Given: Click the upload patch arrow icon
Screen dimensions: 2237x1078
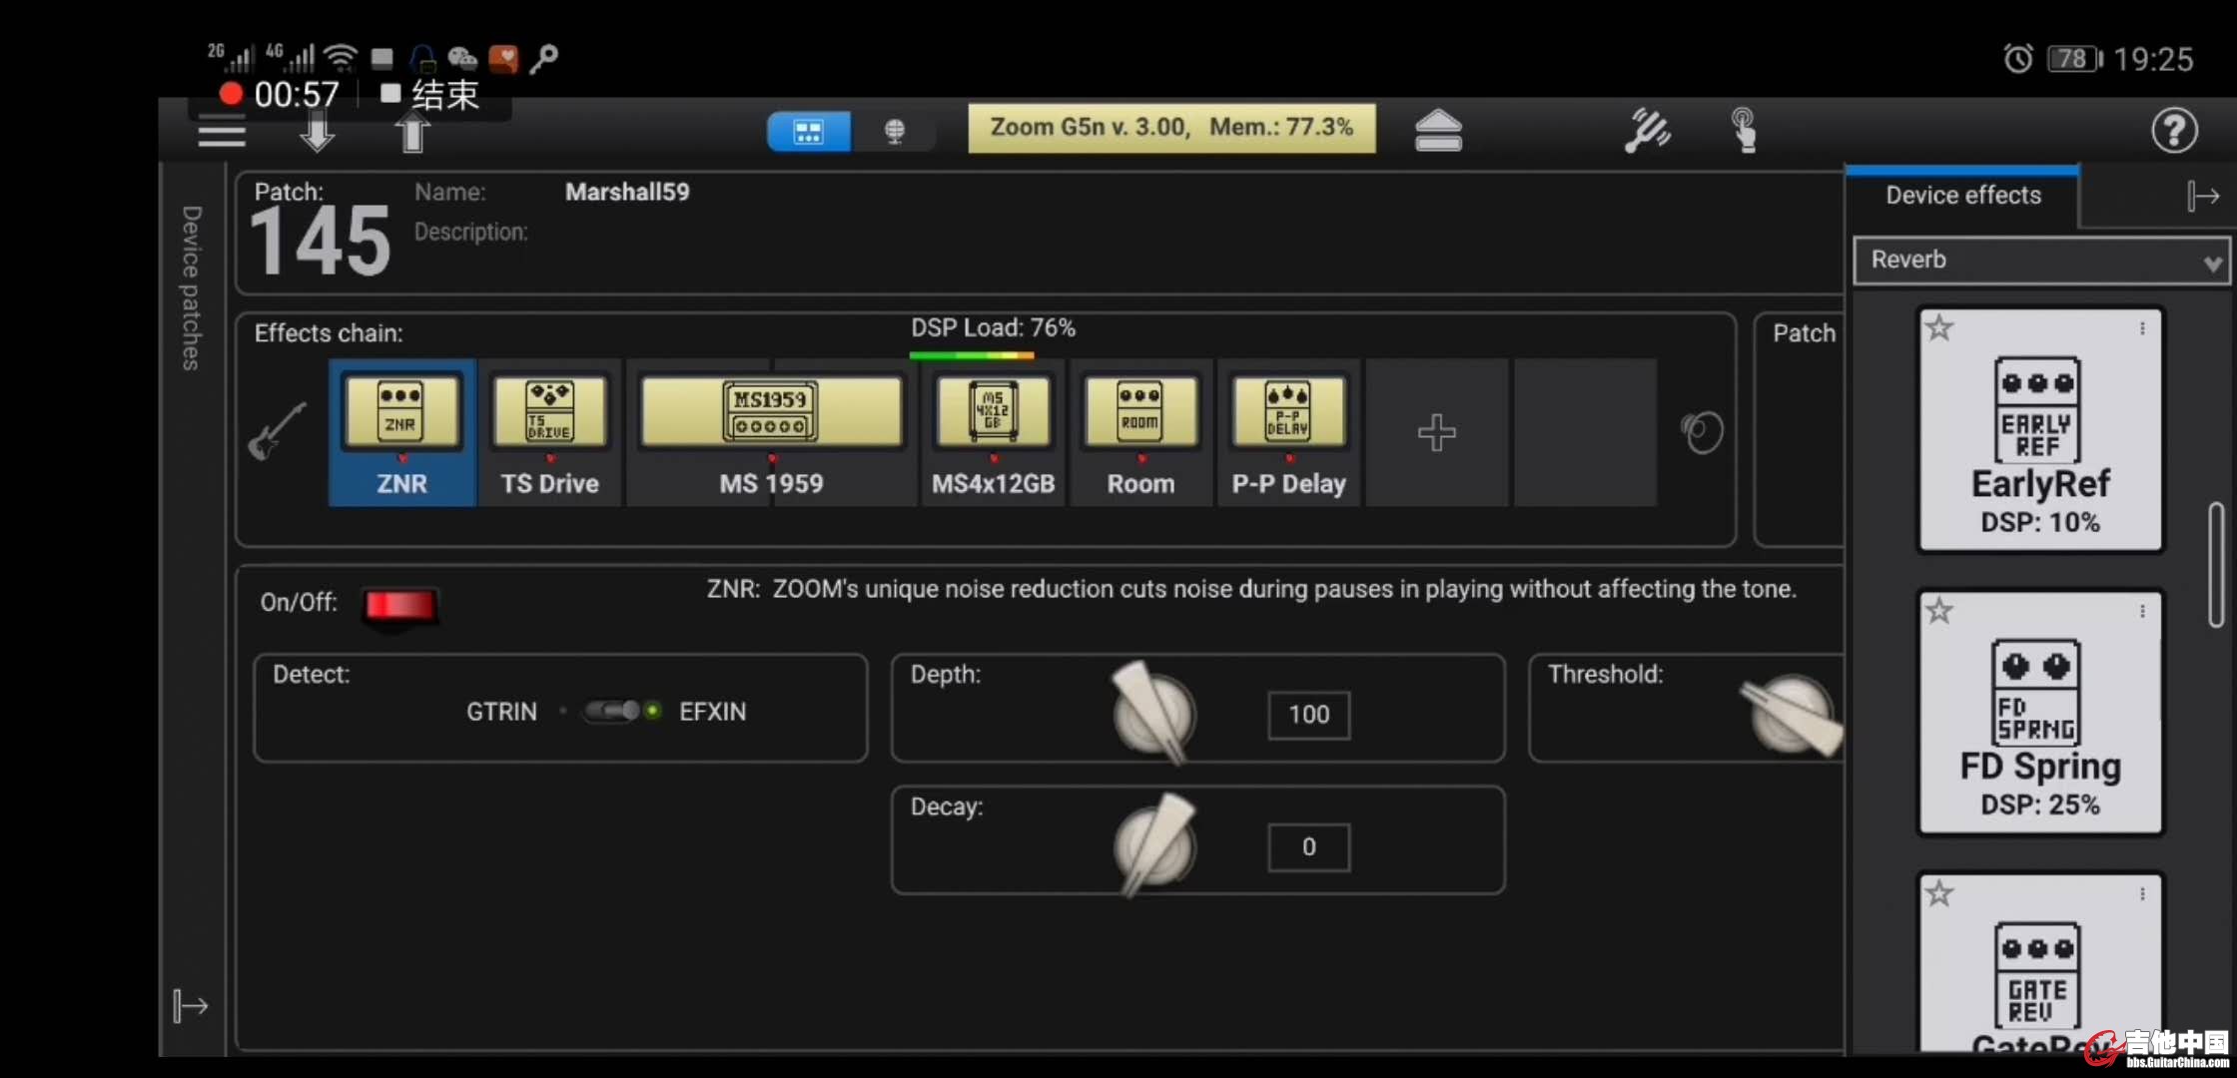Looking at the screenshot, I should pos(412,133).
